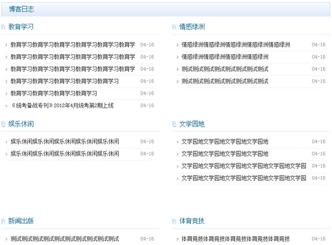Click the document icon beside 教育学习 heading
This screenshot has height=245, width=332.
tap(3, 27)
